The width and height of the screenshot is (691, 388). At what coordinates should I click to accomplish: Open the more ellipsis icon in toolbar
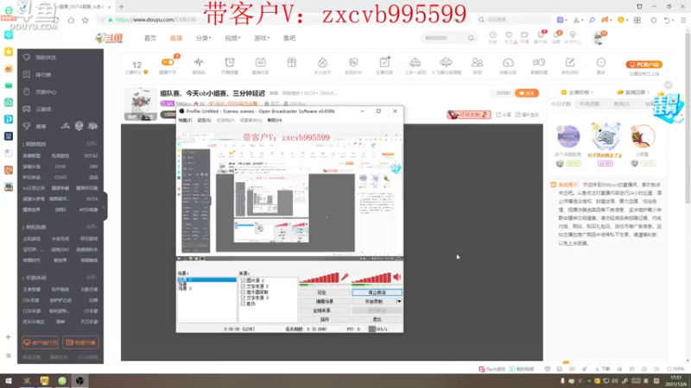click(601, 62)
